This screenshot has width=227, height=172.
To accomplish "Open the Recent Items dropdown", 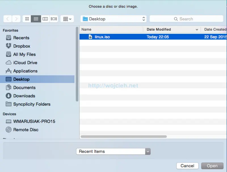I will [x=113, y=151].
